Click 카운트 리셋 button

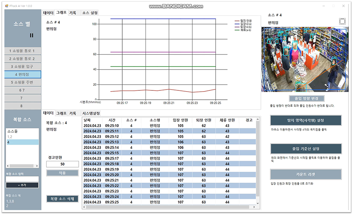pos(306,174)
